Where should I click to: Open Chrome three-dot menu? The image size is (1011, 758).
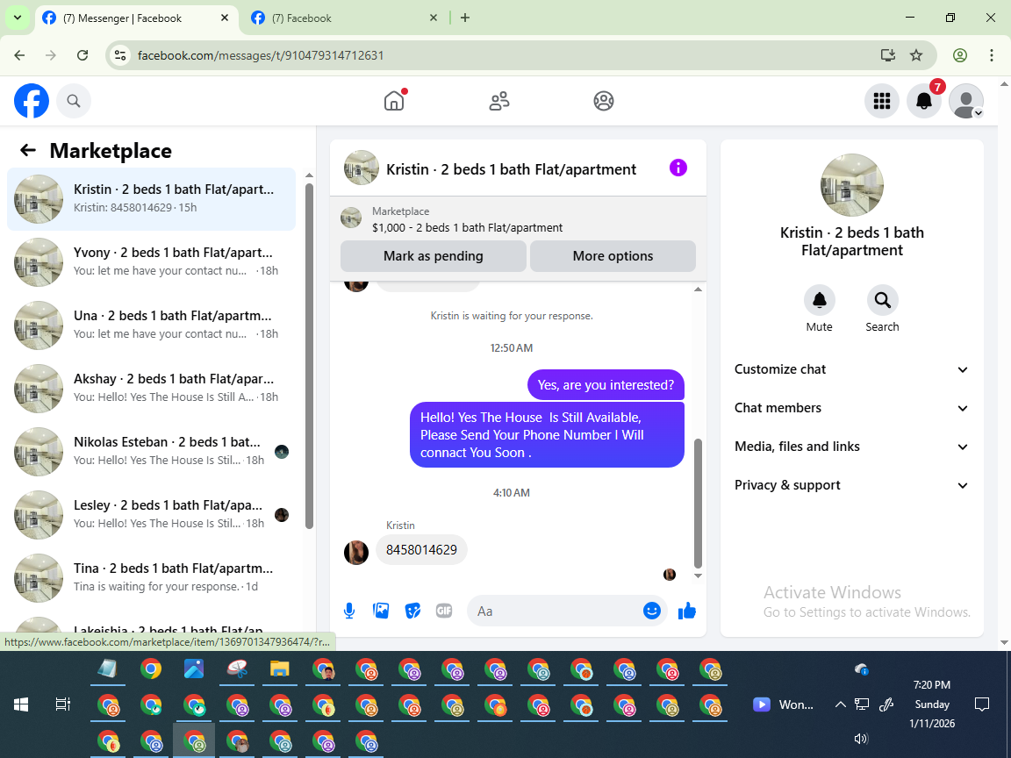pos(992,55)
